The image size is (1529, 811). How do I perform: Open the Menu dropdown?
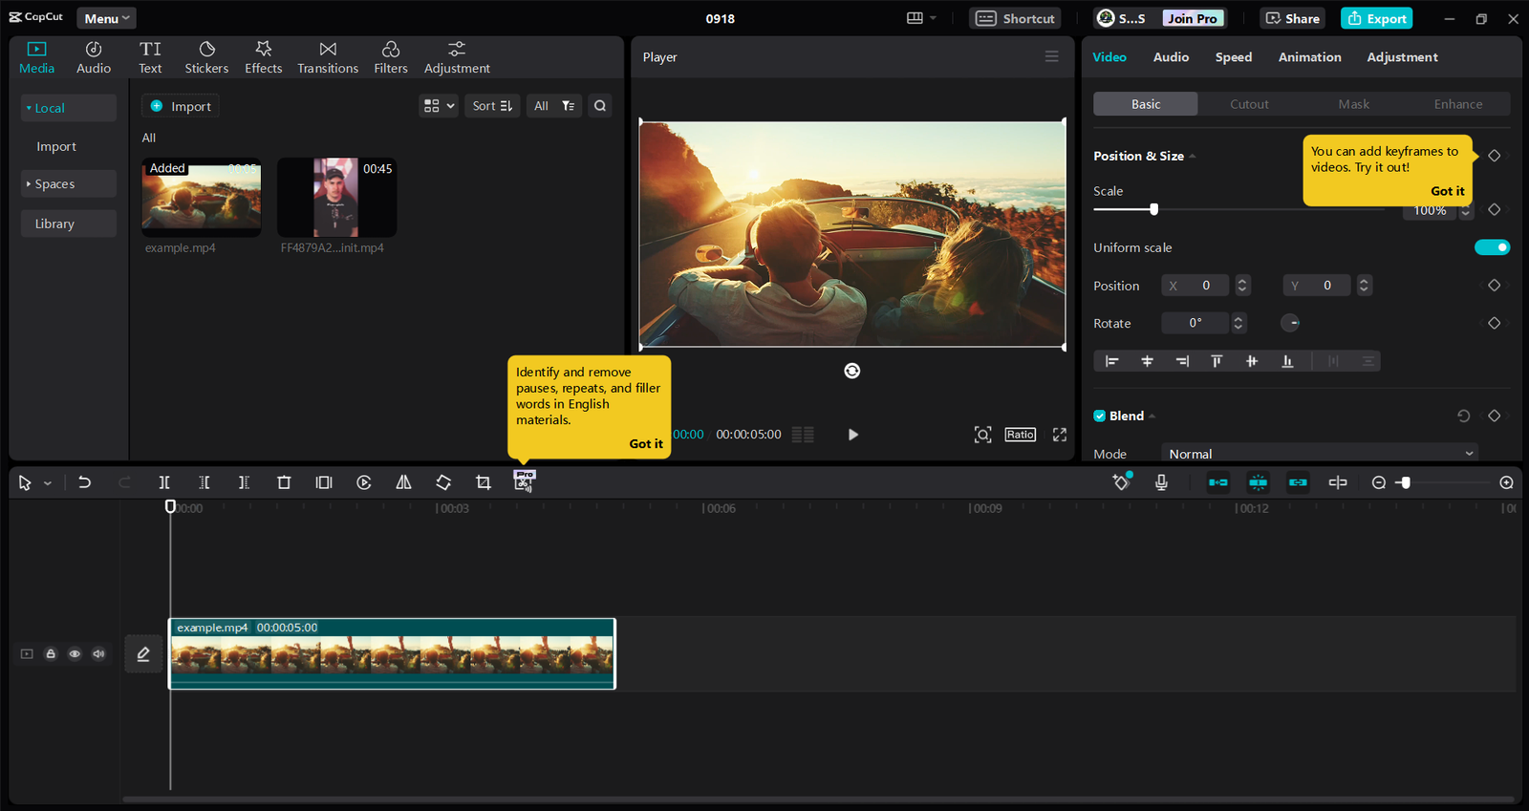pyautogui.click(x=106, y=18)
